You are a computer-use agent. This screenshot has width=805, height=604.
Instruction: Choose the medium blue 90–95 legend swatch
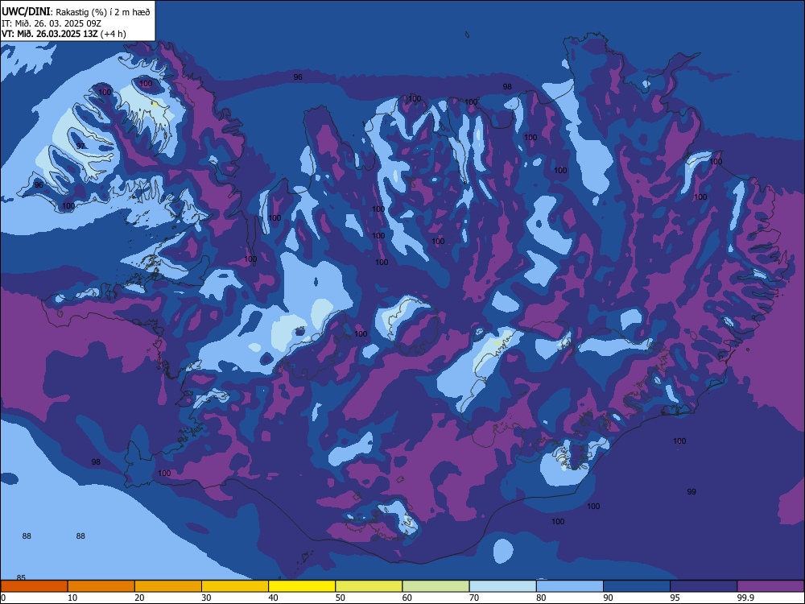(x=637, y=586)
